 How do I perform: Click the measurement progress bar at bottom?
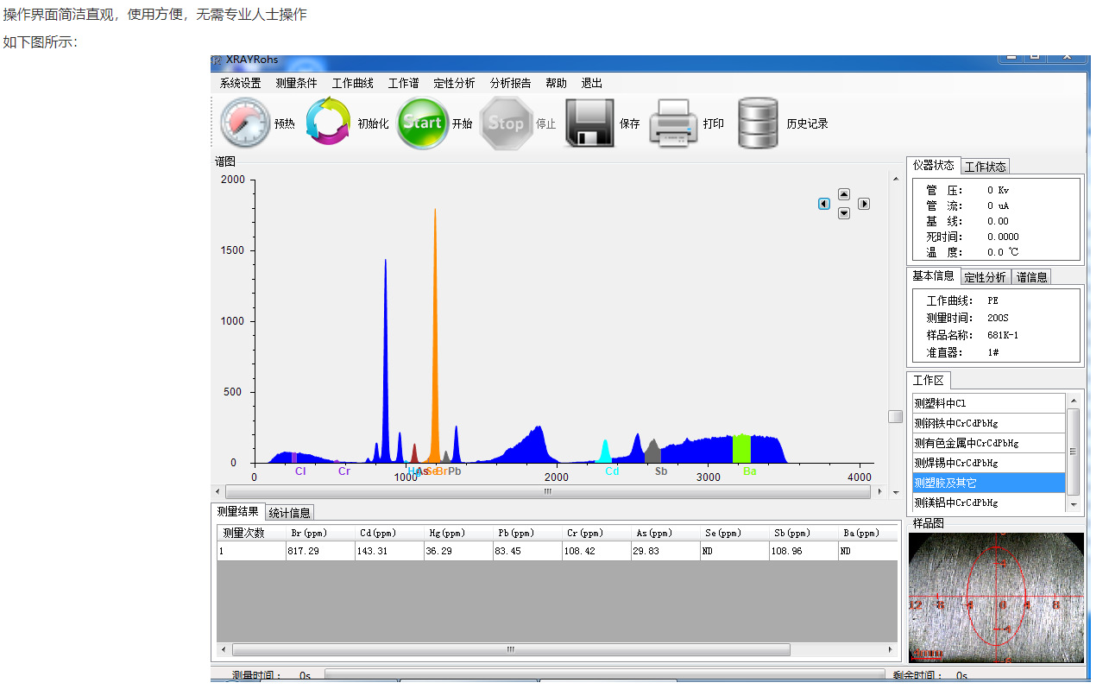[x=604, y=675]
